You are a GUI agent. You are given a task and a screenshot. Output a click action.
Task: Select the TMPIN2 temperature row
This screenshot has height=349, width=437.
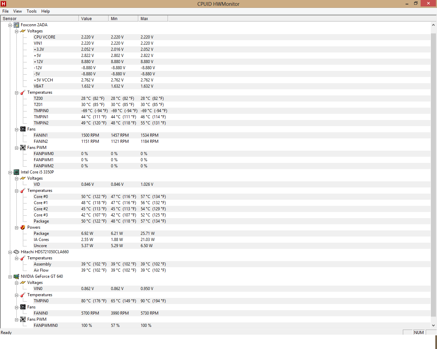pos(216,123)
